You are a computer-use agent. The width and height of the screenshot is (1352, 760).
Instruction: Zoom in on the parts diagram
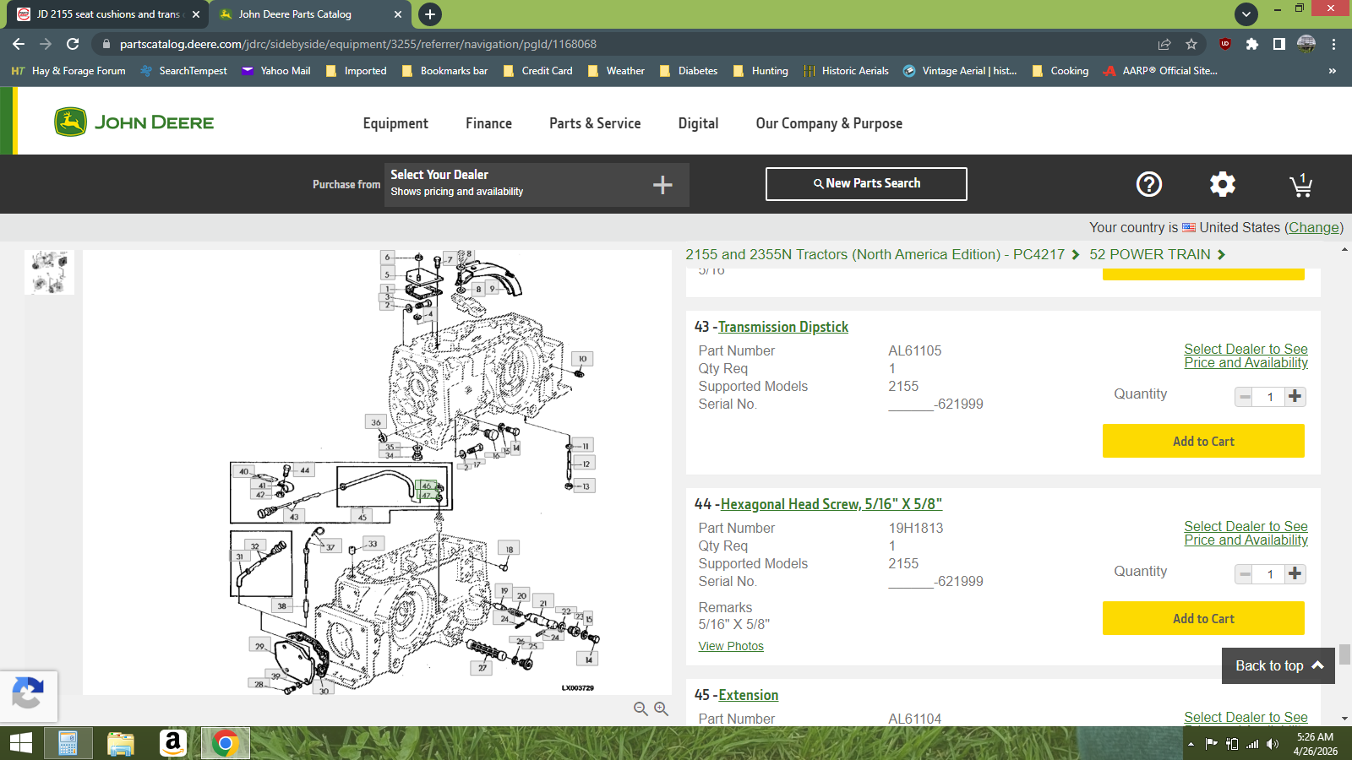pos(661,709)
